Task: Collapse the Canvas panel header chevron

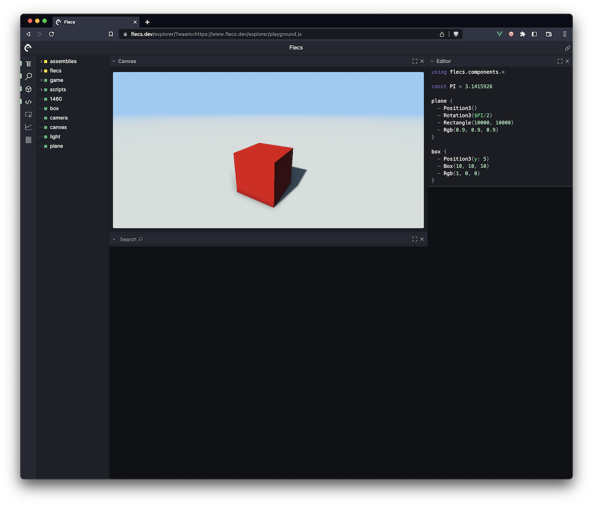Action: (x=114, y=61)
